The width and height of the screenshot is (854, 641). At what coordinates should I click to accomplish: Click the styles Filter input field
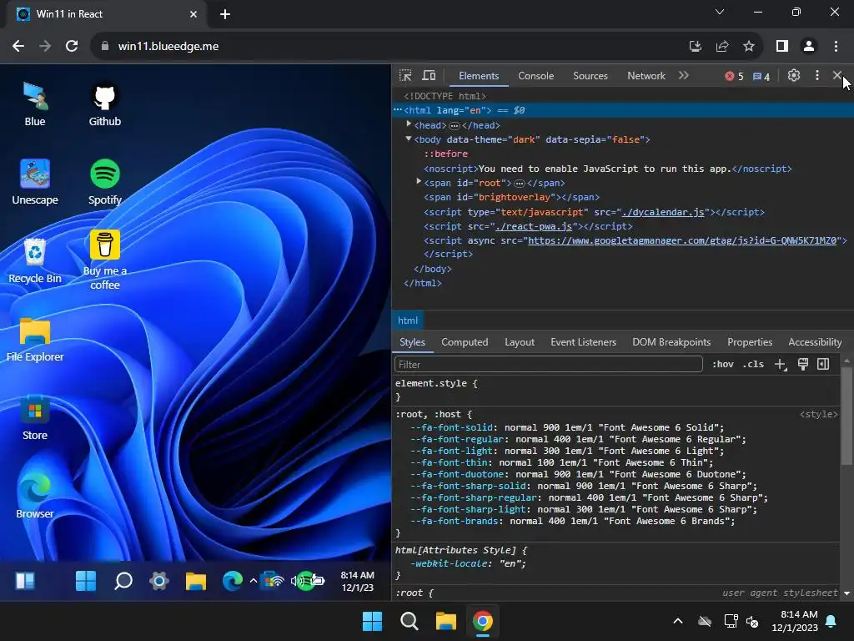(x=549, y=364)
